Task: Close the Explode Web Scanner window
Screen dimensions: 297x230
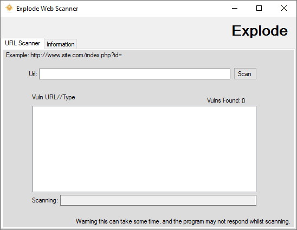Action: click(x=284, y=8)
